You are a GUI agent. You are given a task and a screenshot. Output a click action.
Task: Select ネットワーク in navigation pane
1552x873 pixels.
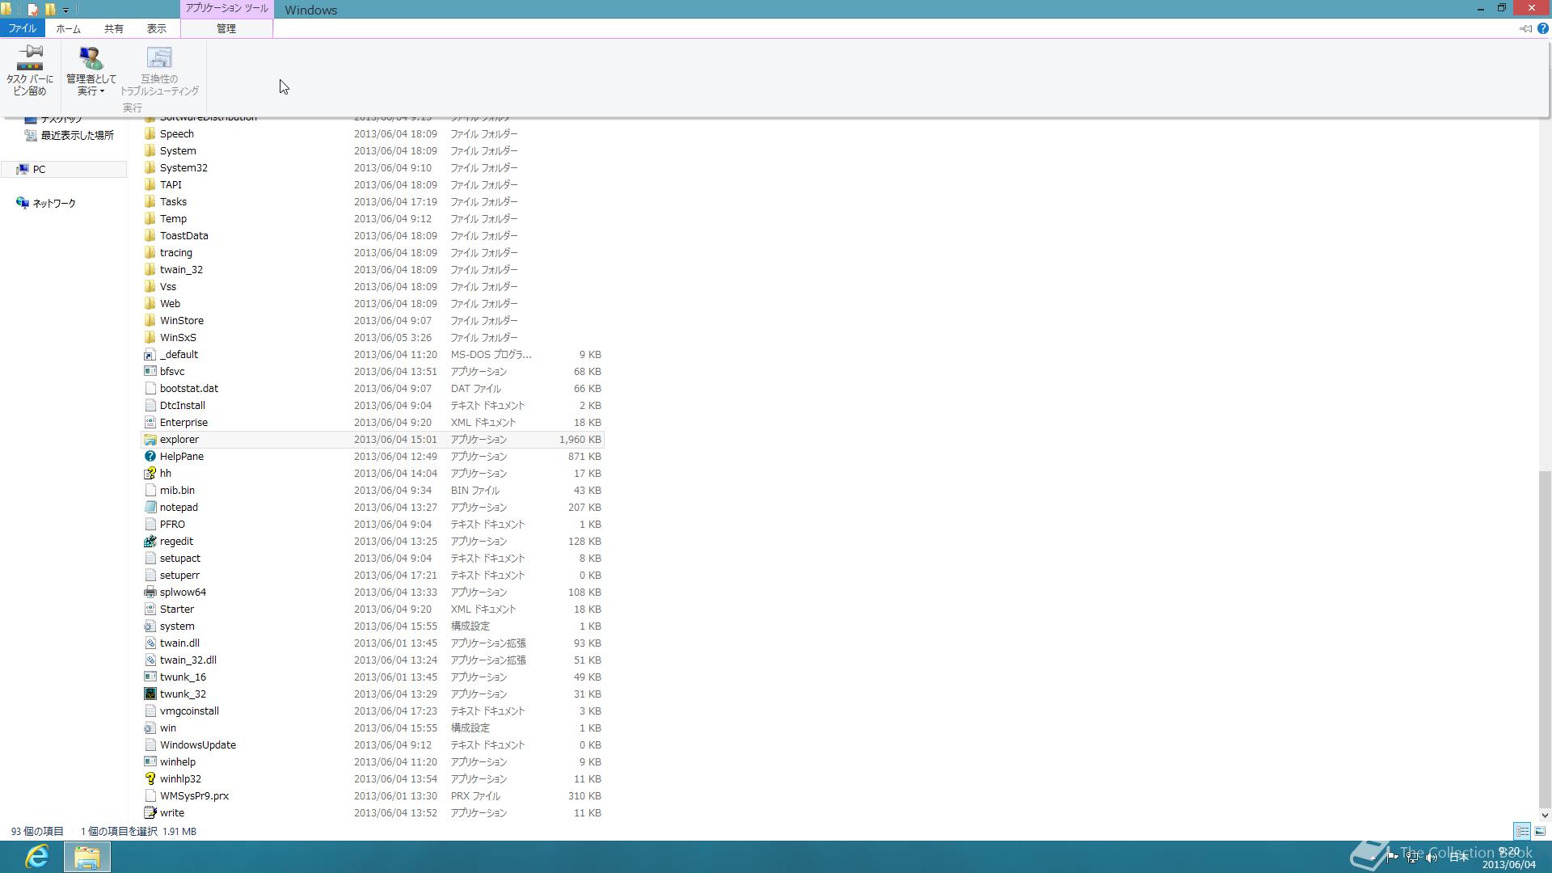click(x=53, y=203)
